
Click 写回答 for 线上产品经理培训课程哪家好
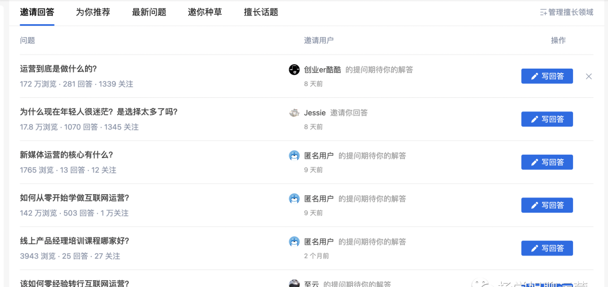(547, 249)
